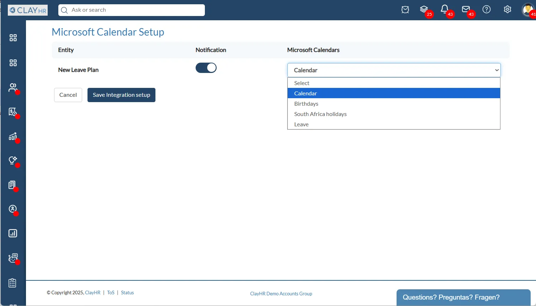536x306 pixels.
Task: Focus the Ask or search field
Action: [132, 10]
